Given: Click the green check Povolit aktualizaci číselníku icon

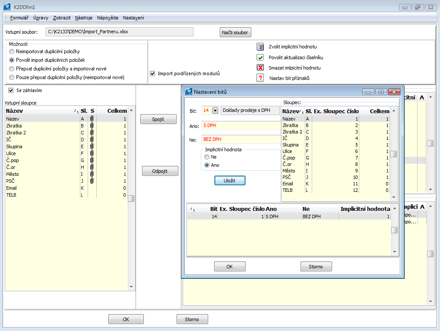Looking at the screenshot, I should (x=260, y=57).
